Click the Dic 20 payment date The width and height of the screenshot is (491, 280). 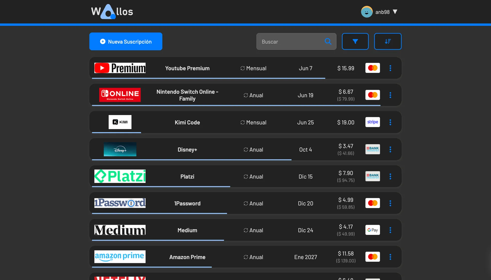tap(305, 203)
